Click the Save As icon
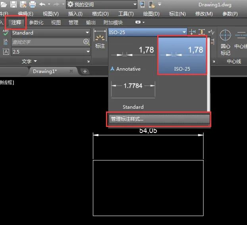The image size is (247, 225). click(x=23, y=4)
